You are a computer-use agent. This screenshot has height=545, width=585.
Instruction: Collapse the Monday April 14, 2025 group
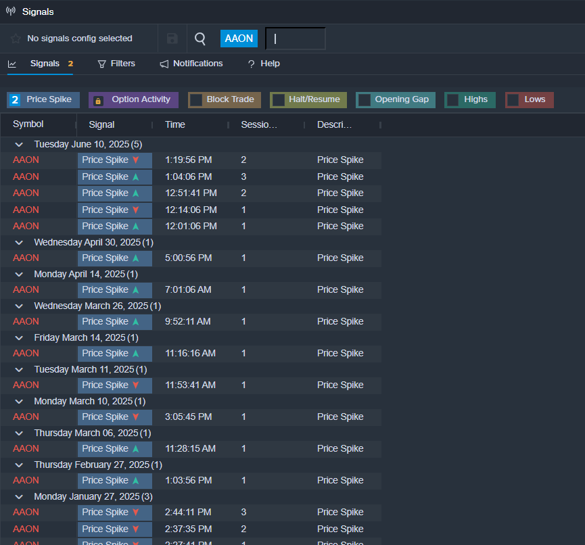(x=19, y=274)
